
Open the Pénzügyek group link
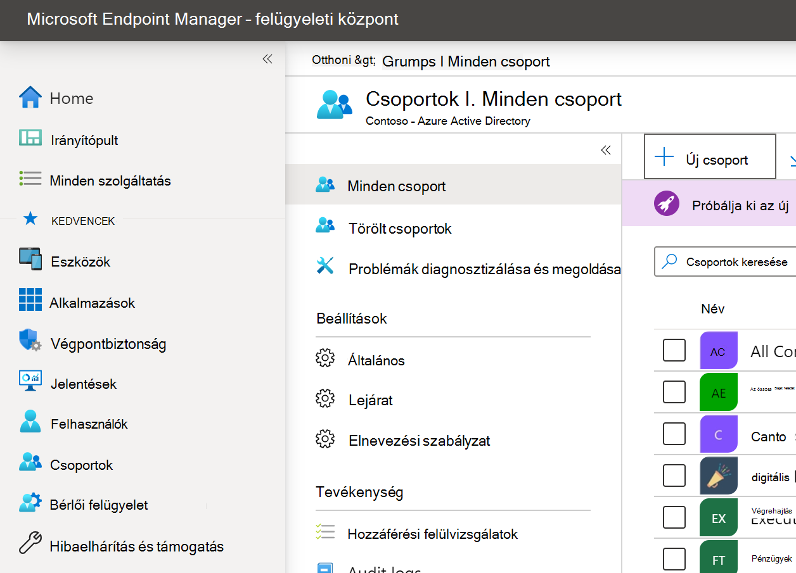[771, 559]
